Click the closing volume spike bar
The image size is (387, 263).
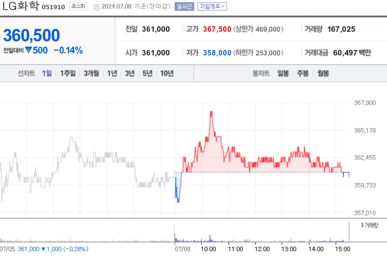(x=349, y=232)
